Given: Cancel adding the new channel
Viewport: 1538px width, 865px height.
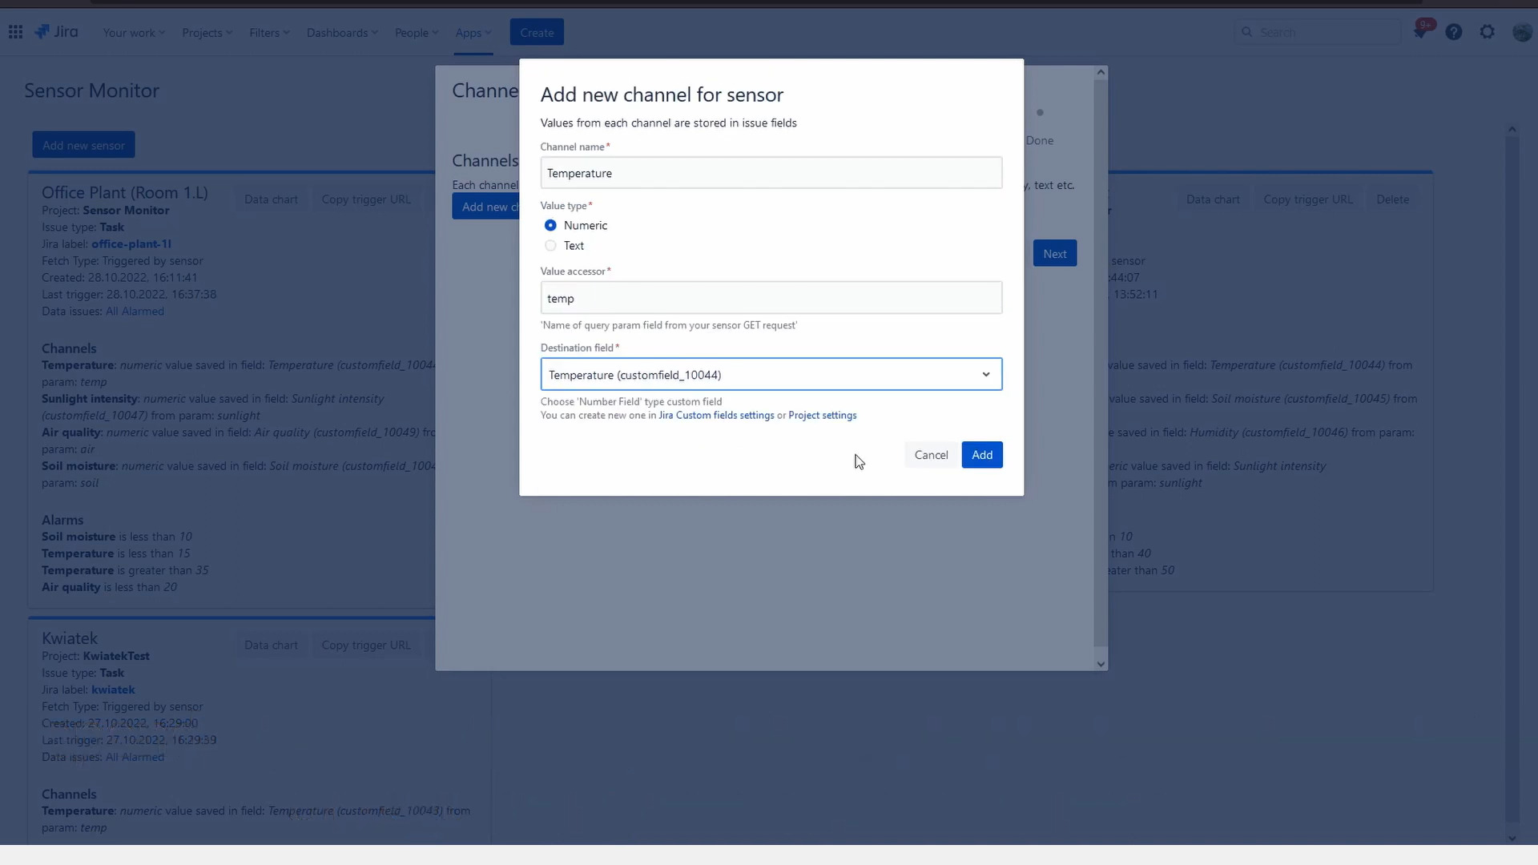Looking at the screenshot, I should click(931, 455).
